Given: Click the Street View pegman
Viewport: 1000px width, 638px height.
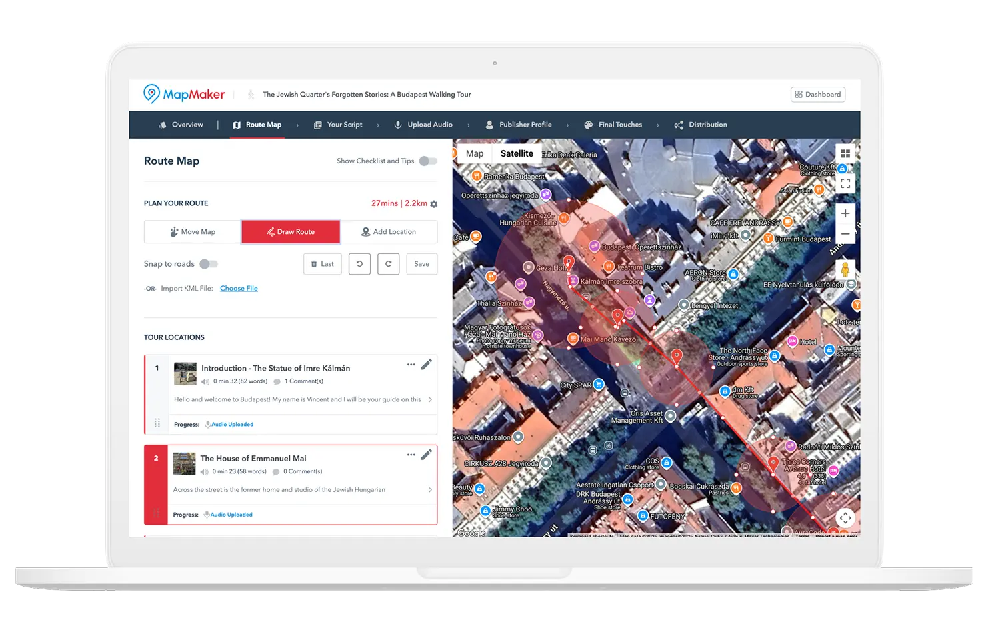Looking at the screenshot, I should click(x=845, y=269).
